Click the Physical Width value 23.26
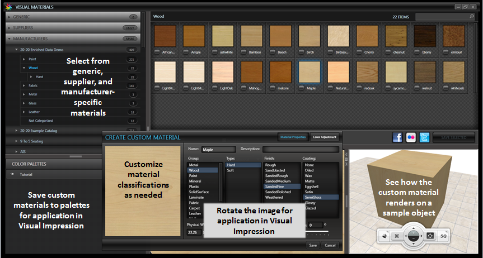 tap(194, 232)
